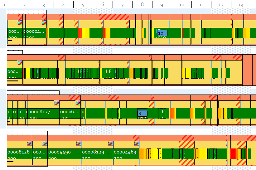
Task: Open the green block labeled 00004490
Action: pos(65,154)
